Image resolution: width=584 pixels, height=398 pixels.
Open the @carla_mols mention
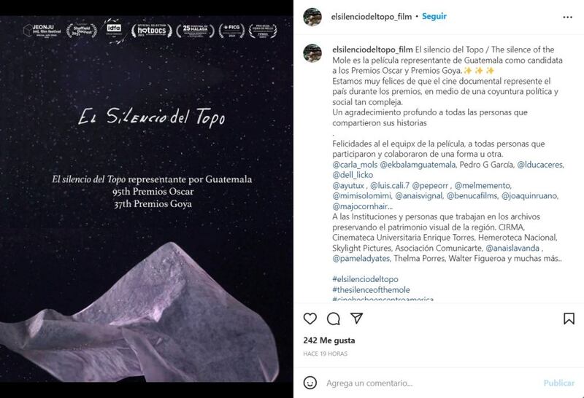(355, 165)
